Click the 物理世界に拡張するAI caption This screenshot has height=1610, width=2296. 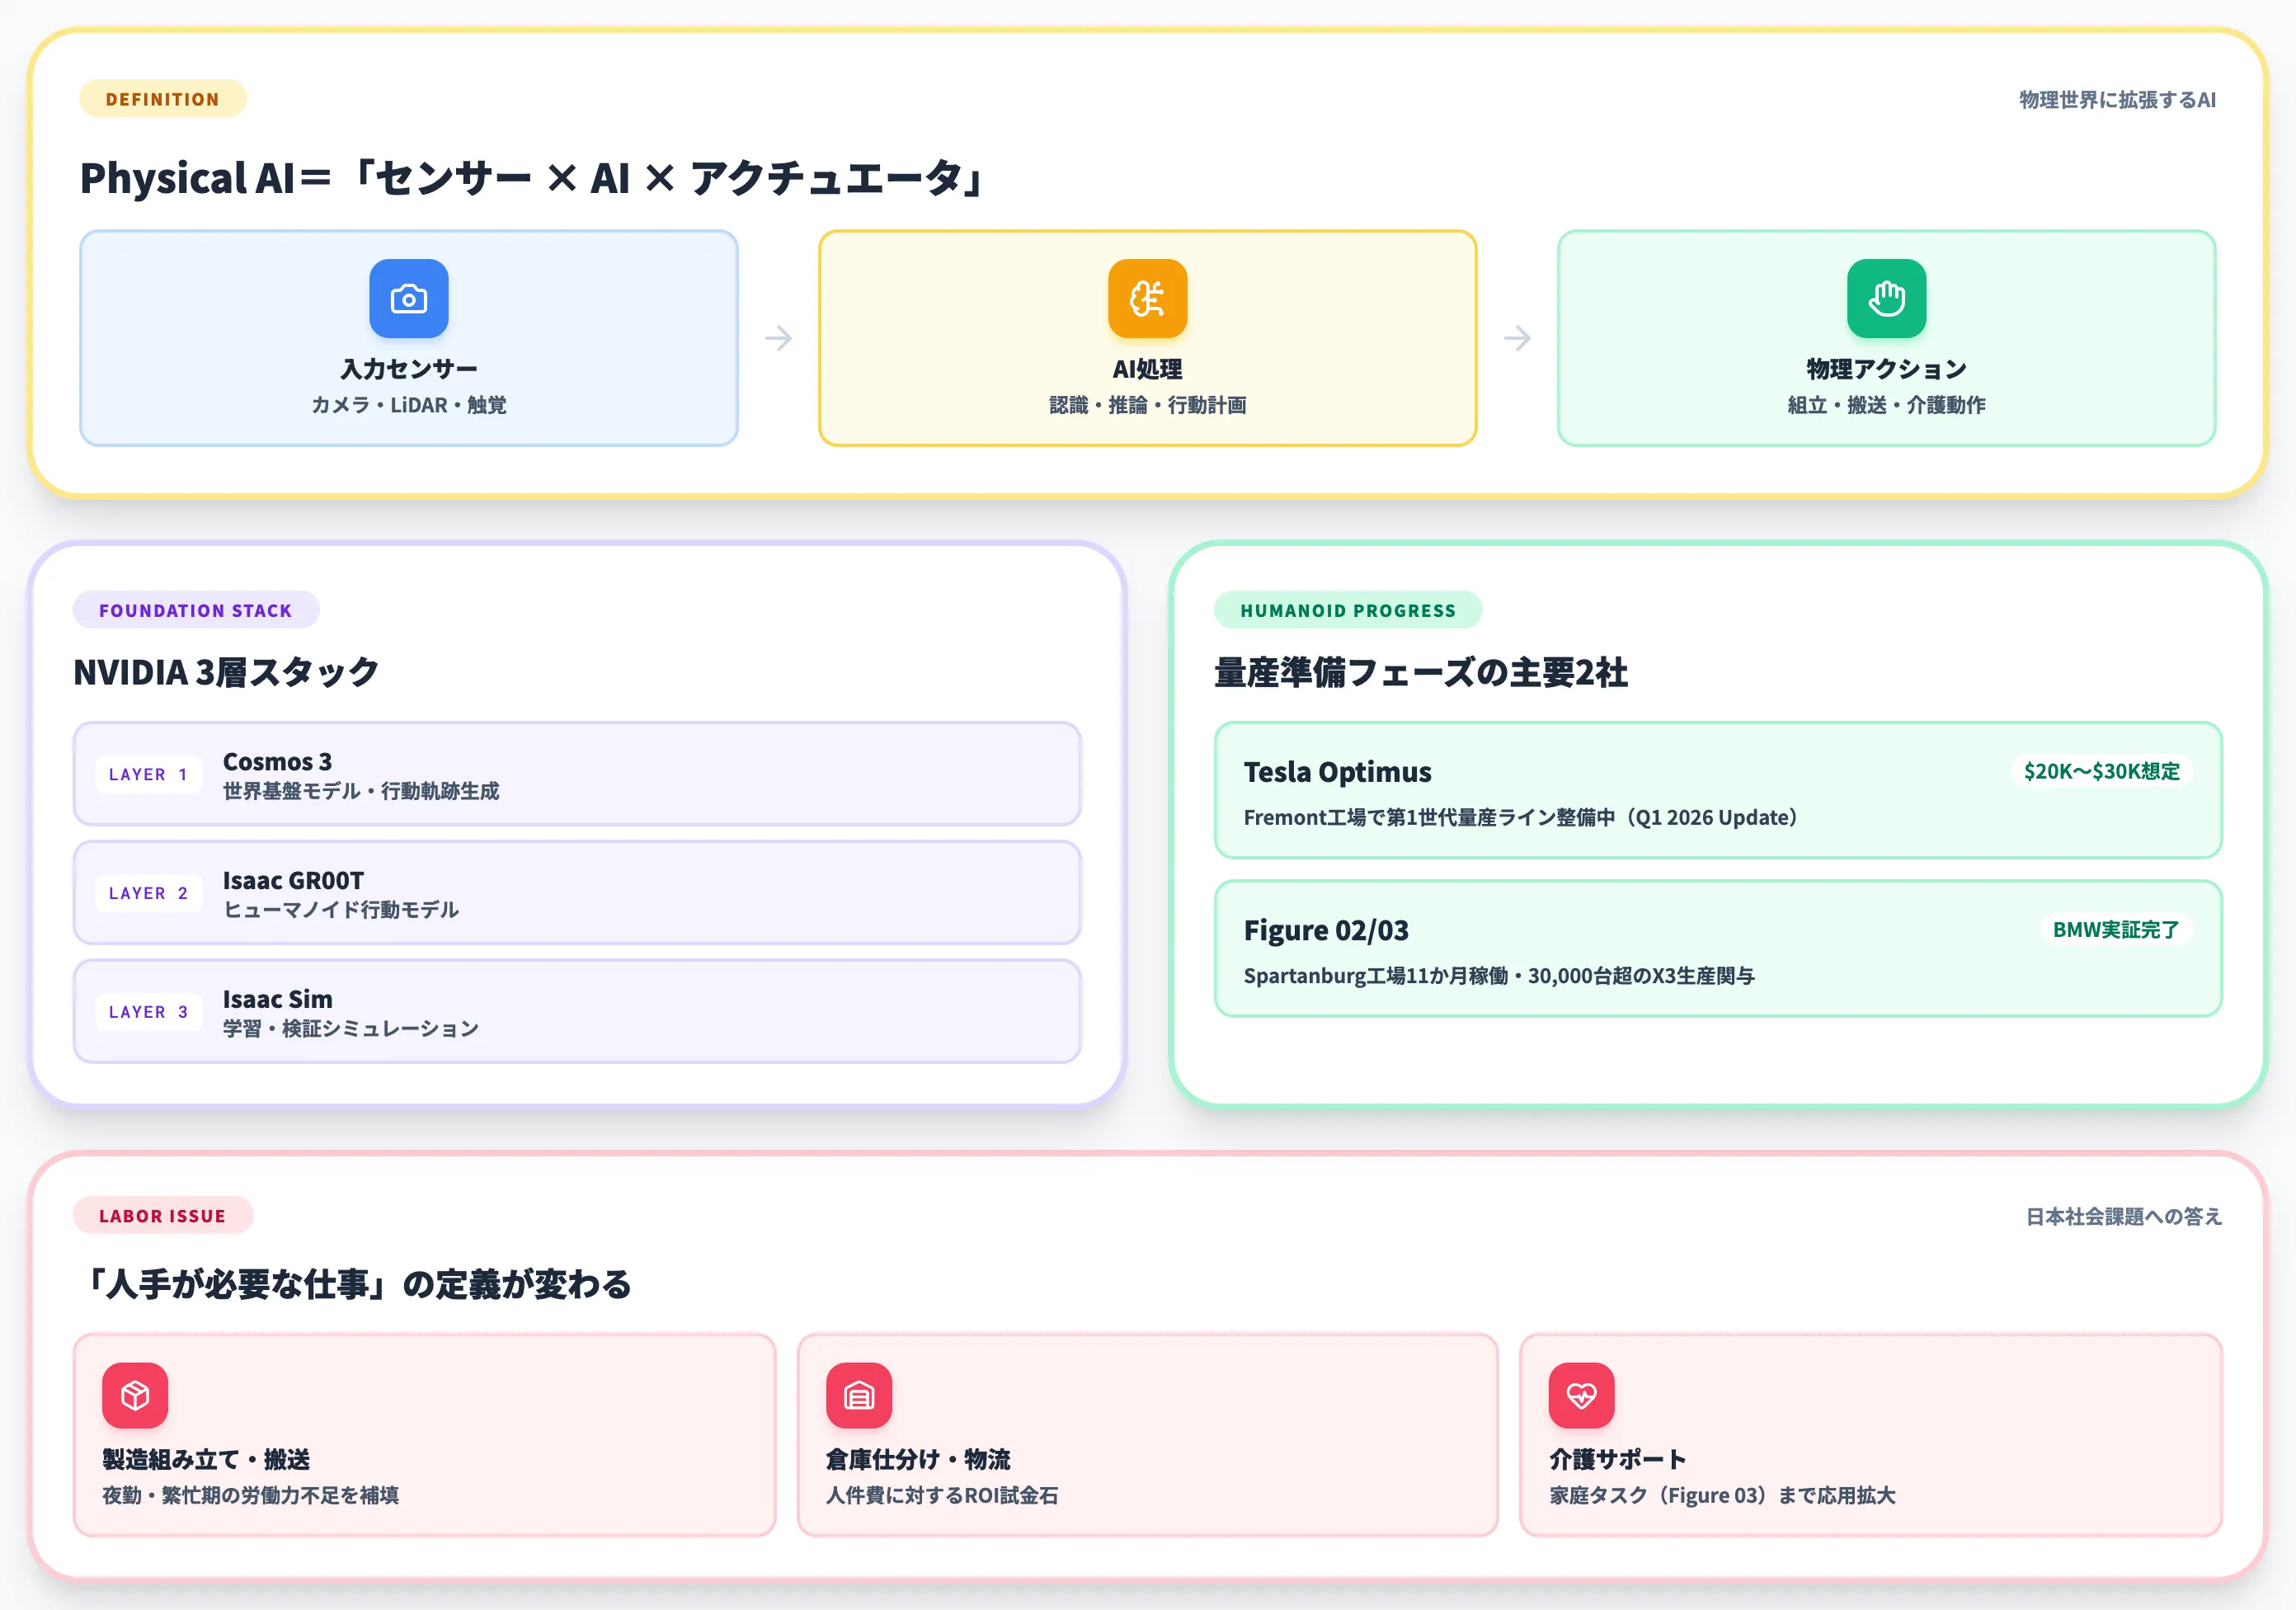click(x=2117, y=100)
